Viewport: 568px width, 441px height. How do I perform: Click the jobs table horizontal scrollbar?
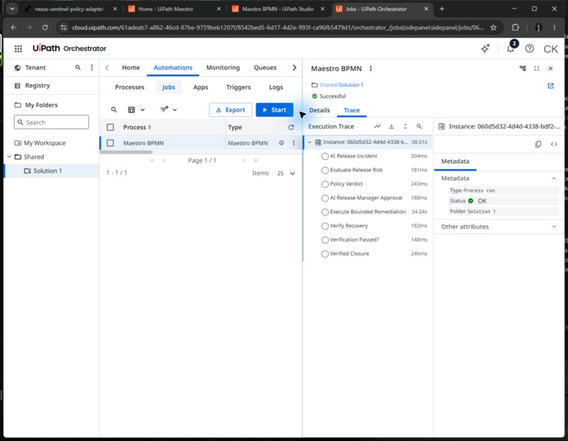point(126,152)
